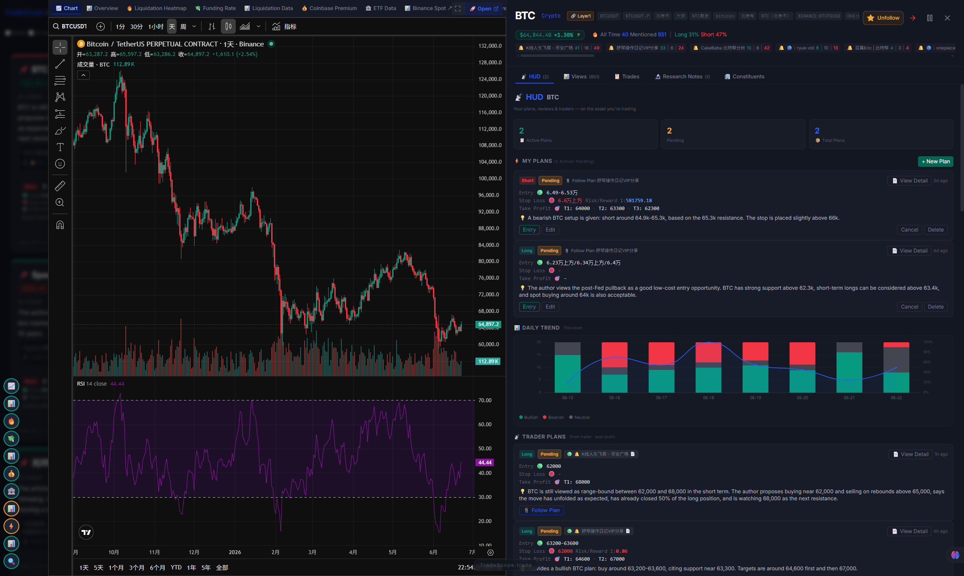Click the money-bag circle sidebar icon
964x576 pixels.
[x=11, y=474]
